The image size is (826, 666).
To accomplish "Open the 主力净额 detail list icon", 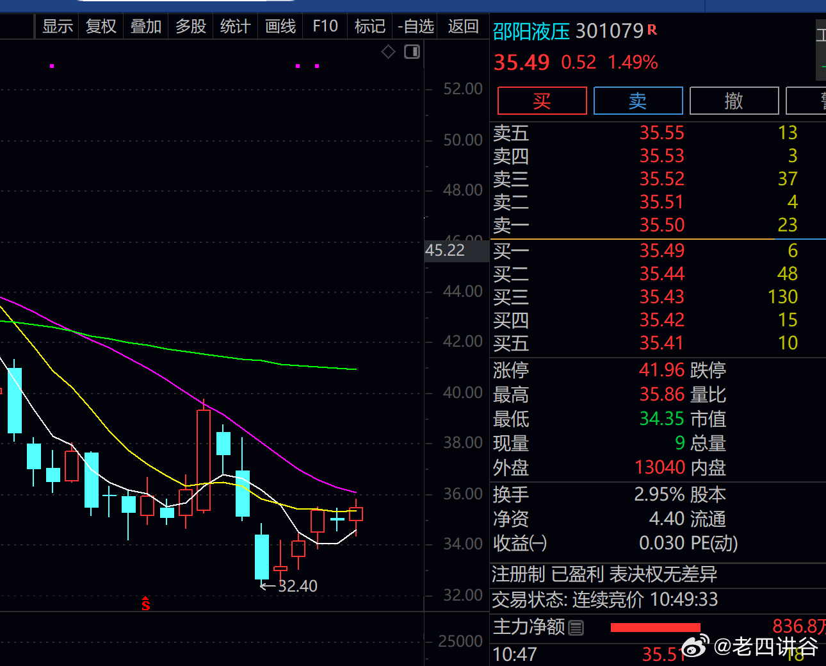I will (576, 628).
